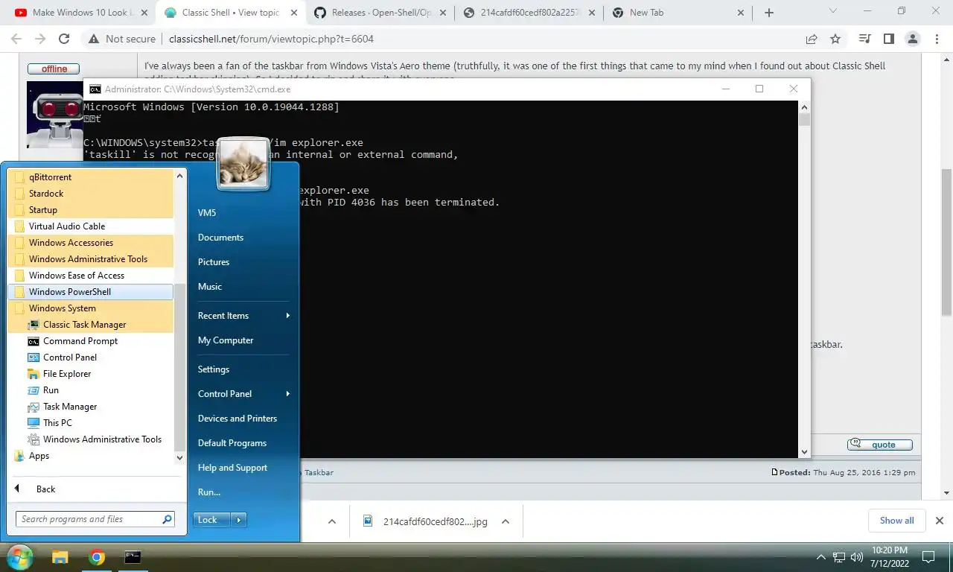Switch to Chrome on the taskbar
This screenshot has height=572, width=953.
(x=96, y=557)
